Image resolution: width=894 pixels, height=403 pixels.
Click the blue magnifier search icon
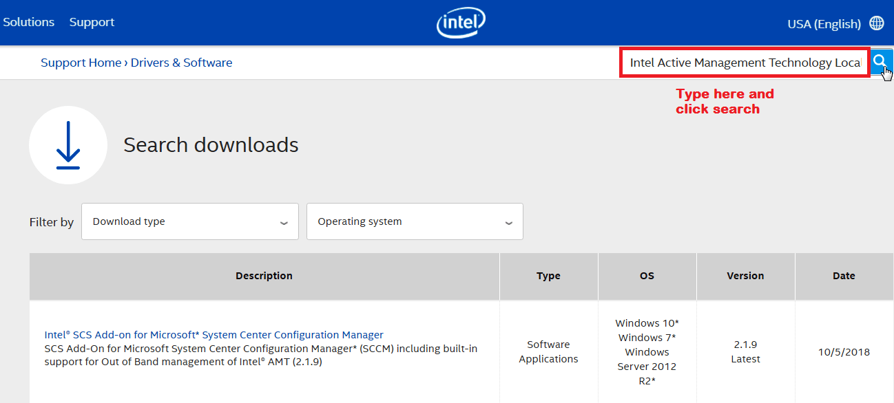pos(880,63)
